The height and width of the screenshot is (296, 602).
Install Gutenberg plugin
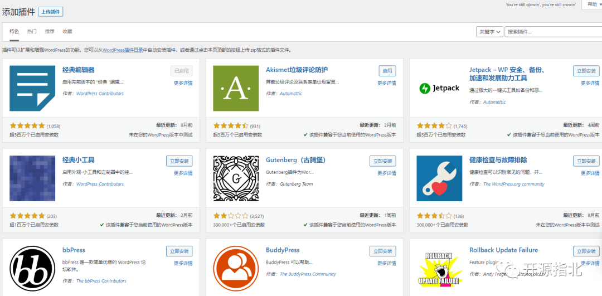coord(383,161)
